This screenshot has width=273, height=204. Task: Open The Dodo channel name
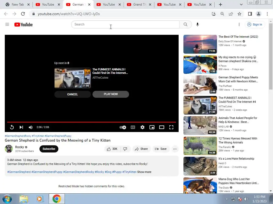pos(224,188)
